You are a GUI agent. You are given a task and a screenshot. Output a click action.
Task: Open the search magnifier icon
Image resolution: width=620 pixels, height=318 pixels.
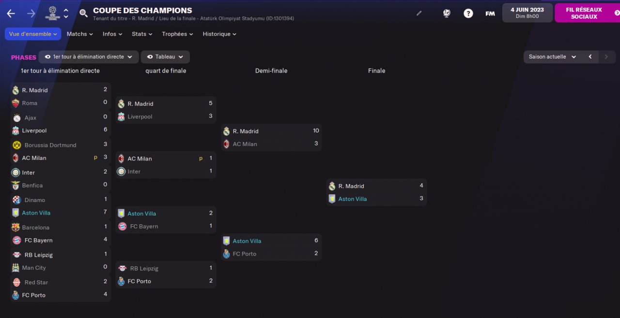pyautogui.click(x=83, y=14)
